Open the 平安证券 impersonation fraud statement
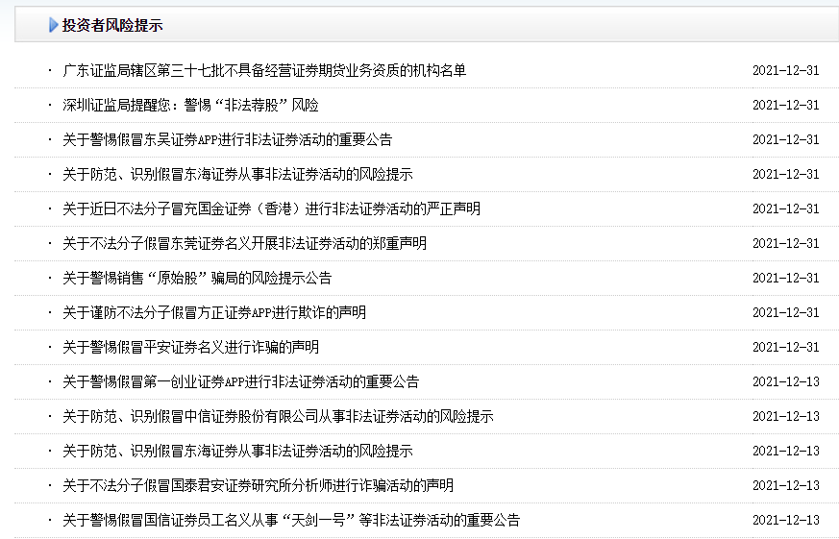This screenshot has height=539, width=839. [190, 347]
